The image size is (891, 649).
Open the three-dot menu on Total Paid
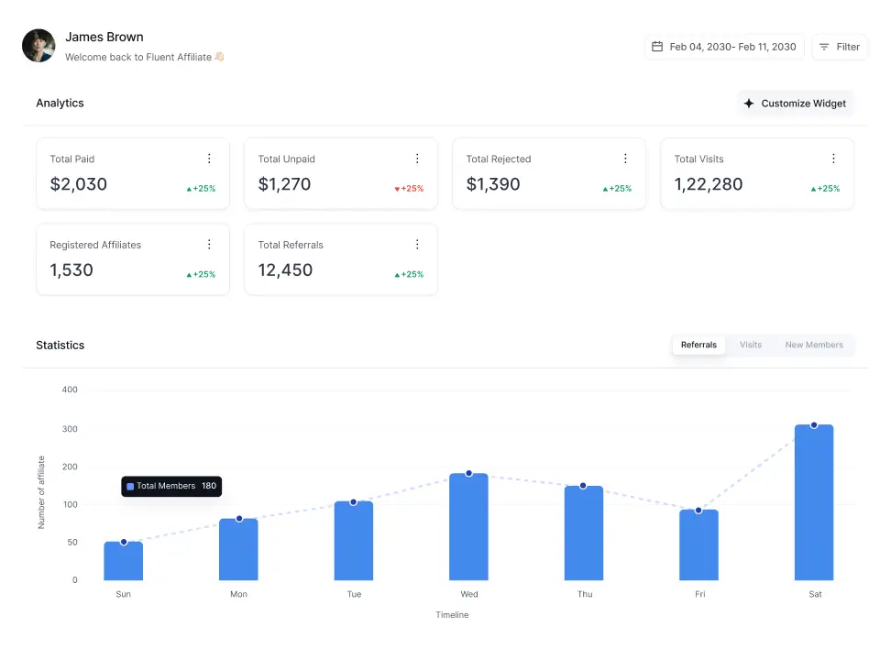tap(209, 159)
